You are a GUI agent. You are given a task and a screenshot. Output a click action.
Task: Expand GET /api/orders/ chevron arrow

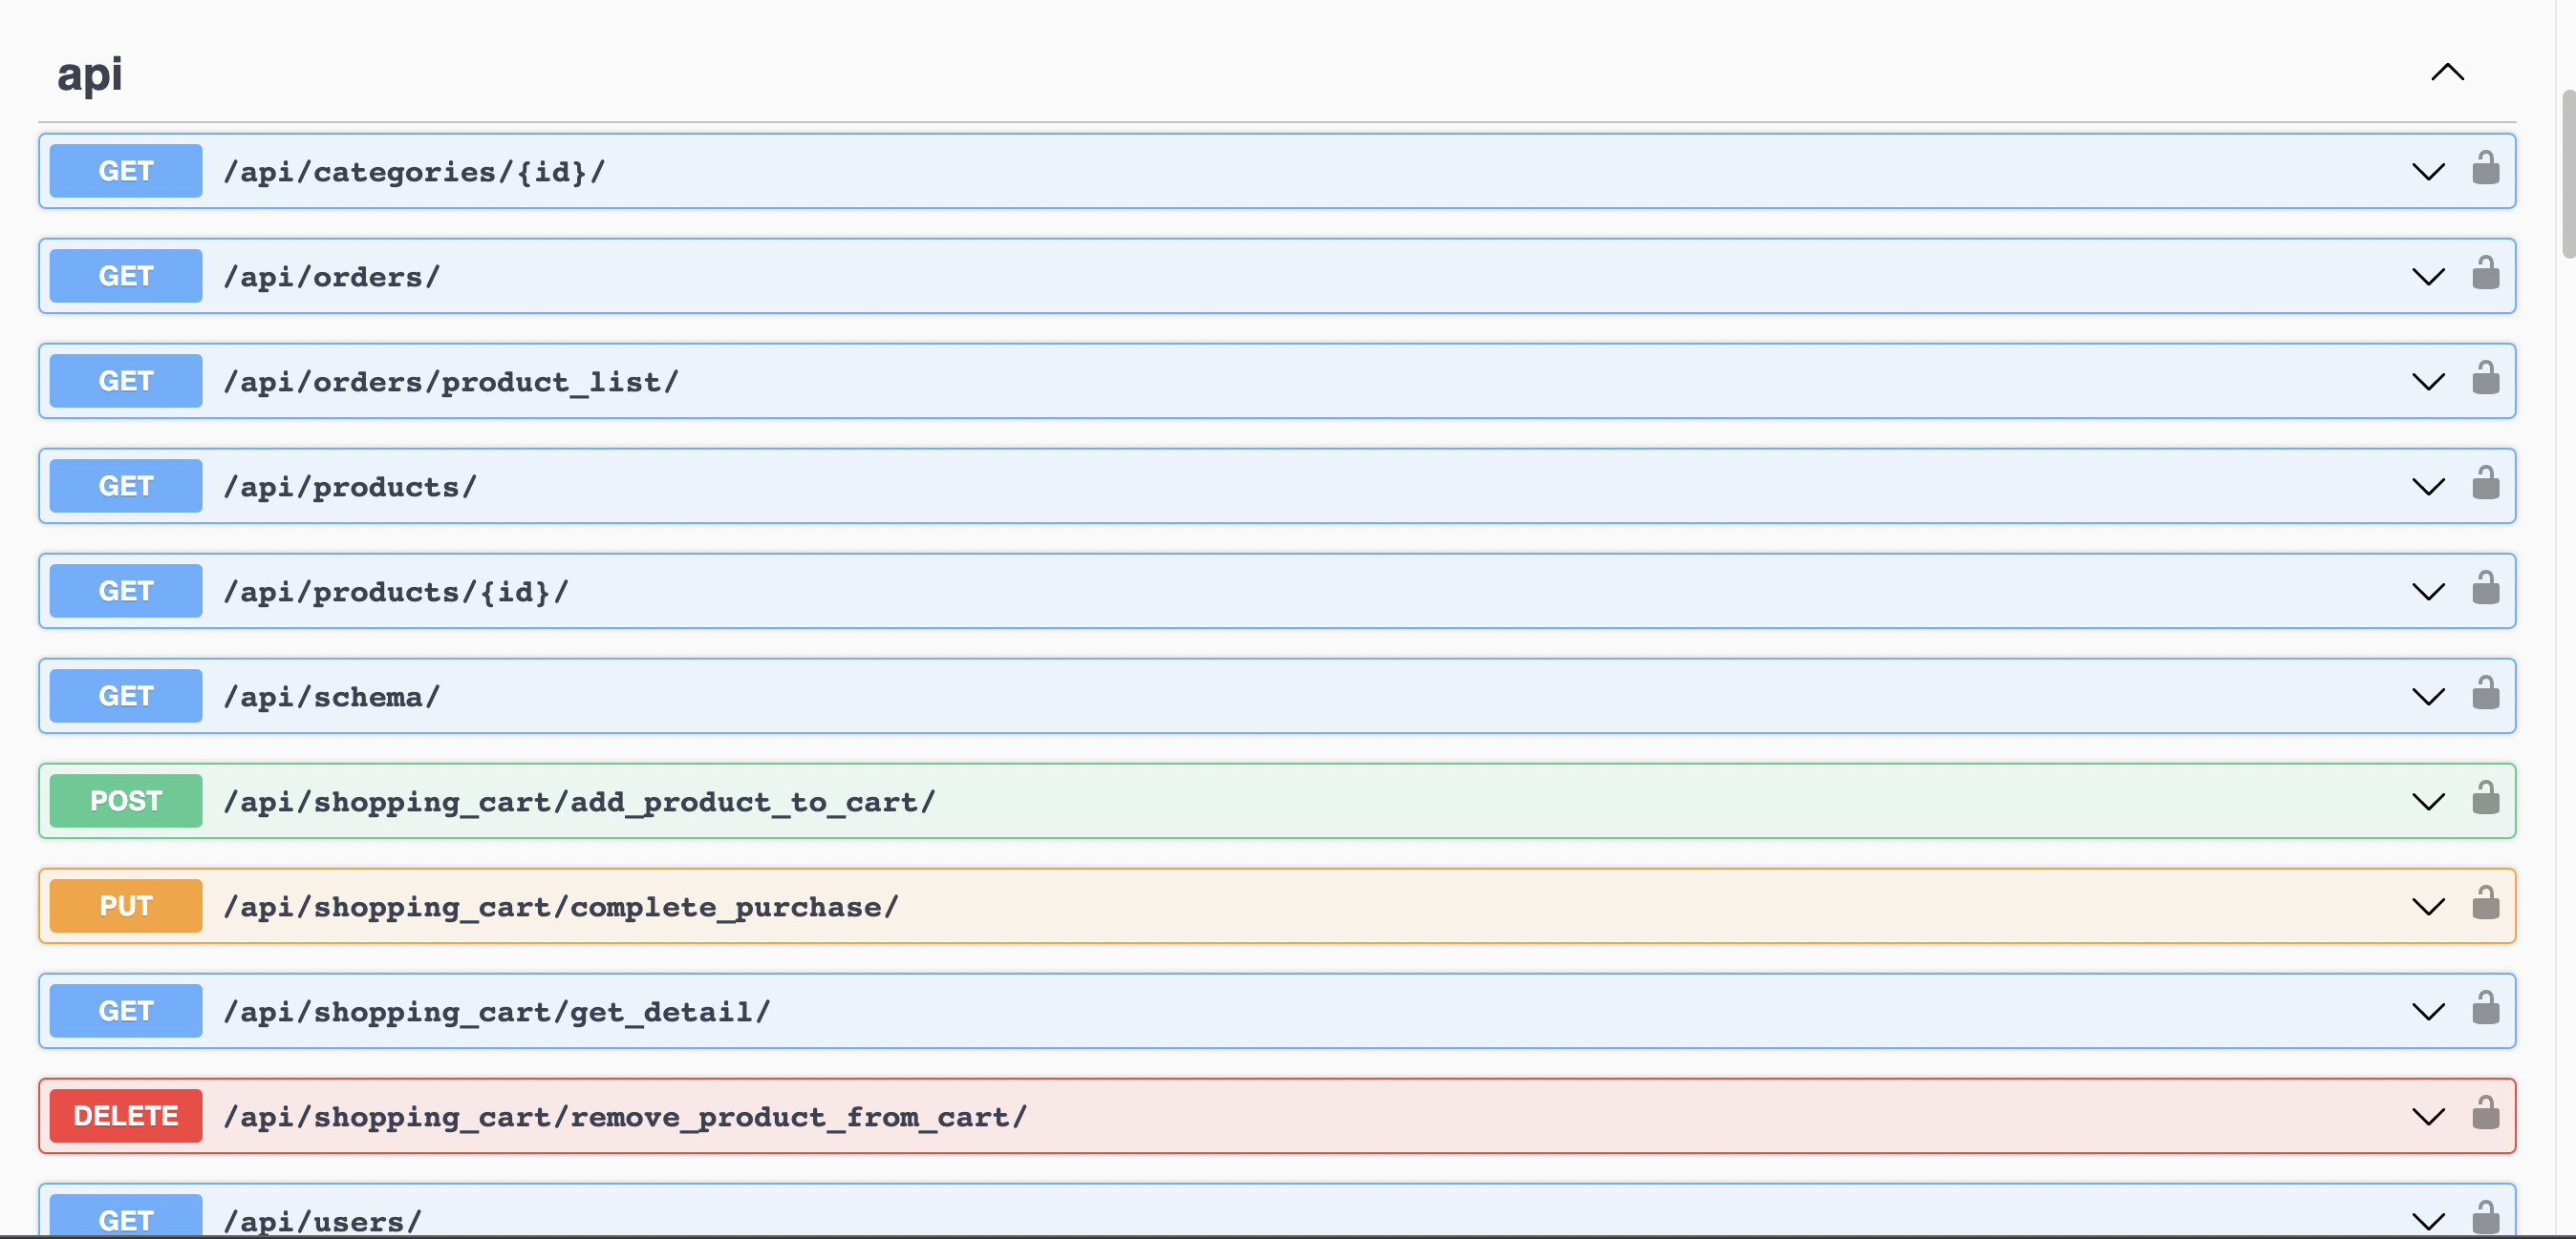[2428, 277]
